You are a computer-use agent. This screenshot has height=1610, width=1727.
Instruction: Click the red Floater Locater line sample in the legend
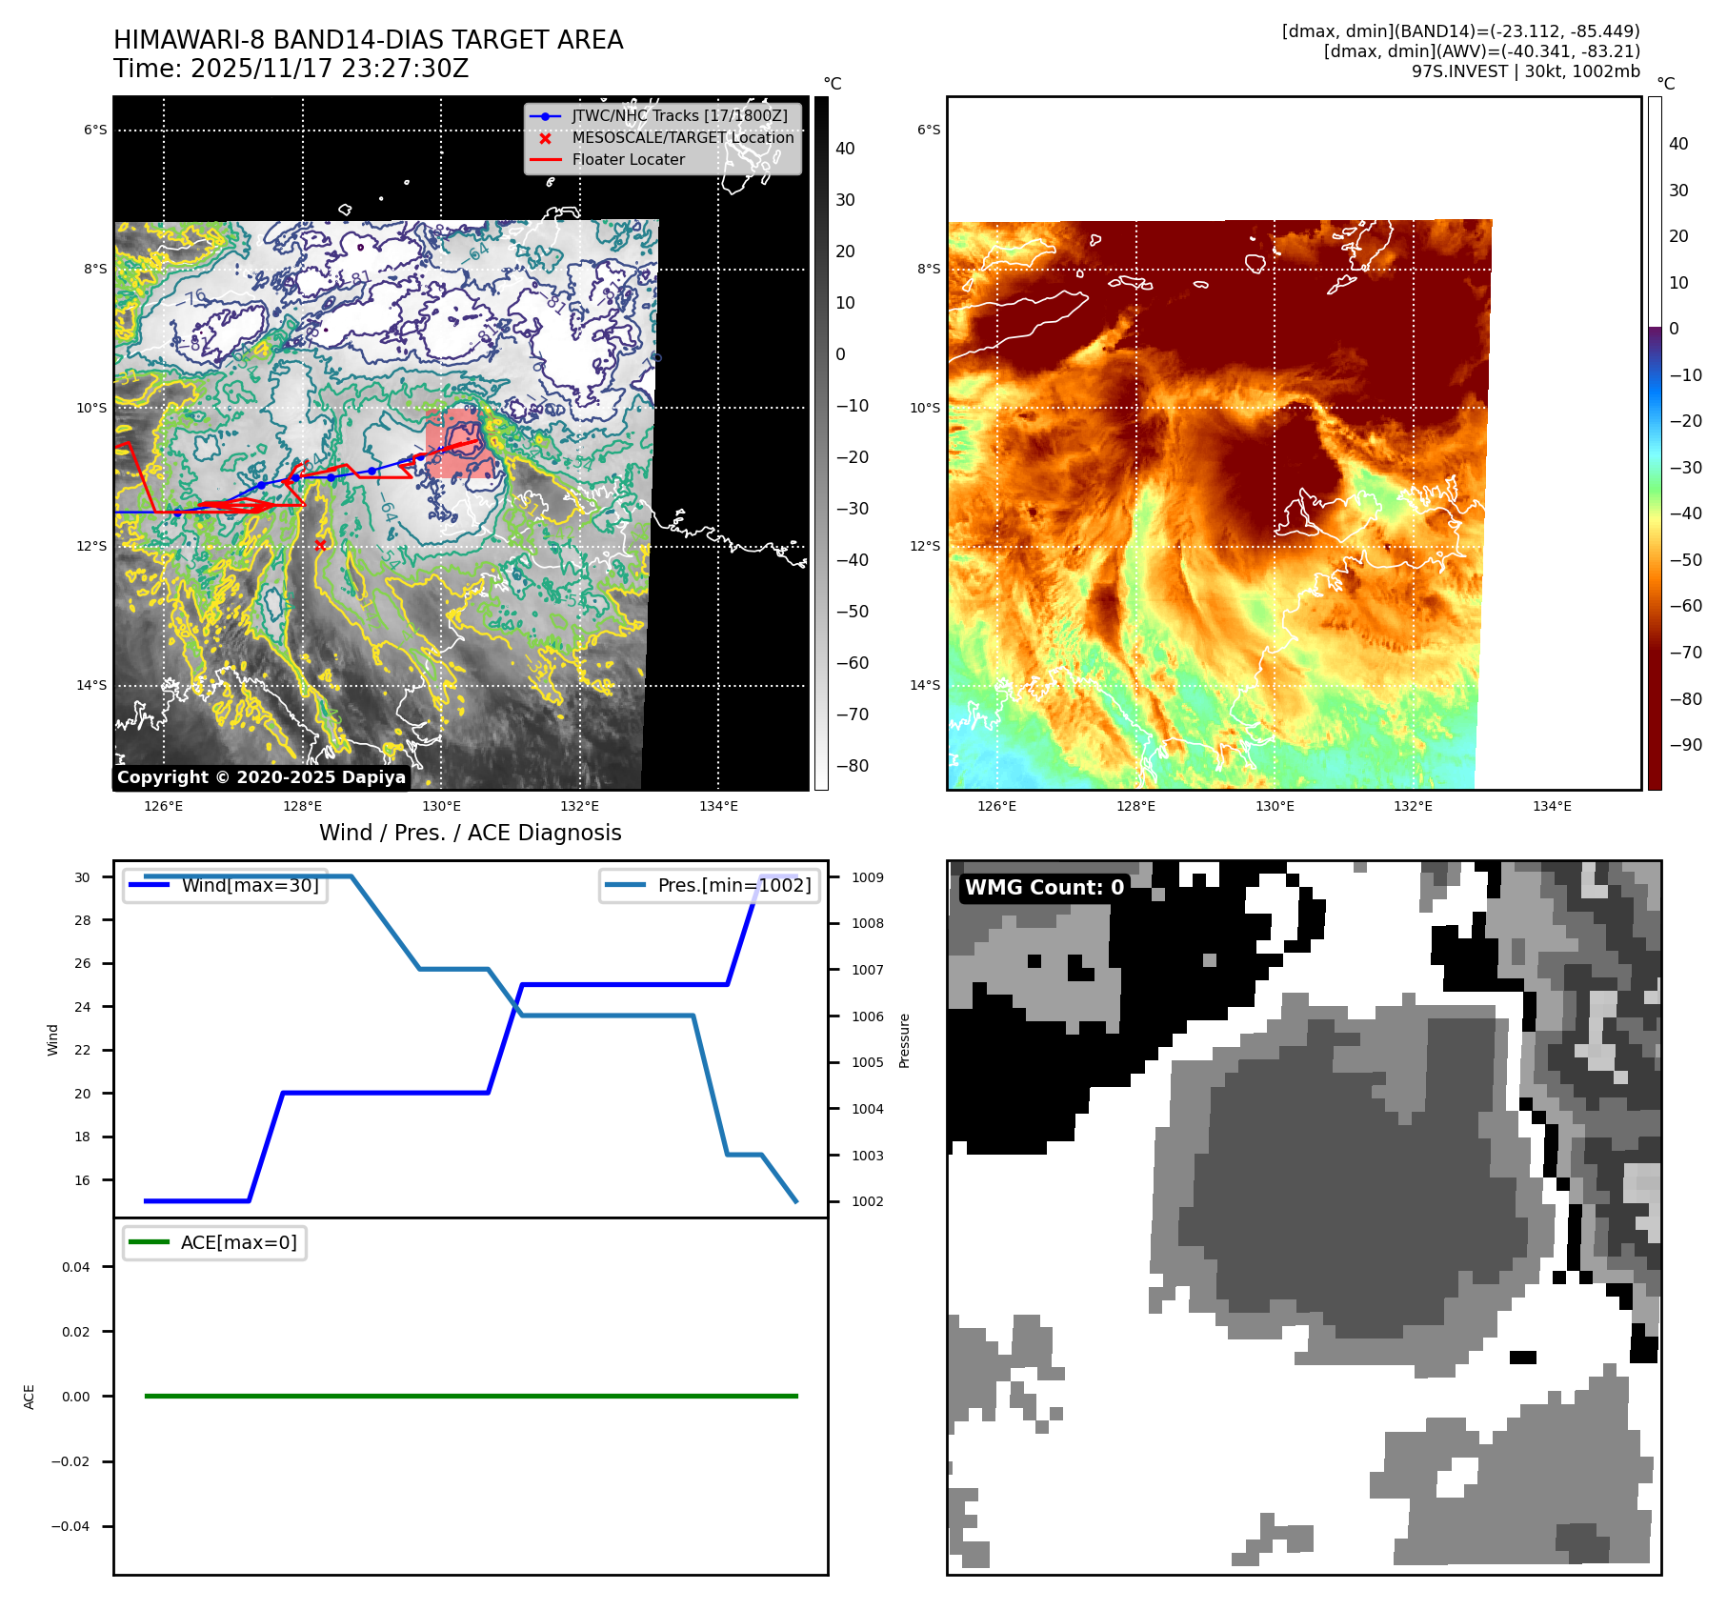[545, 160]
